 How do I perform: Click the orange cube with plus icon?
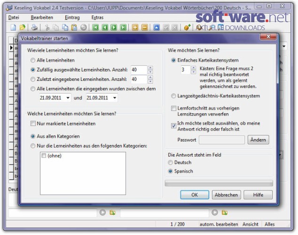187,28
